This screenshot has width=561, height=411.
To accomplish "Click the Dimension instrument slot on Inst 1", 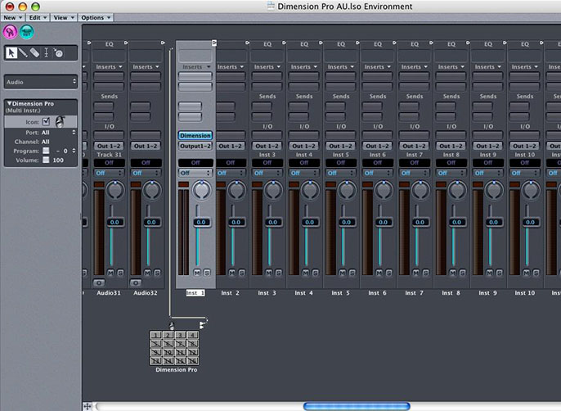I will point(195,135).
